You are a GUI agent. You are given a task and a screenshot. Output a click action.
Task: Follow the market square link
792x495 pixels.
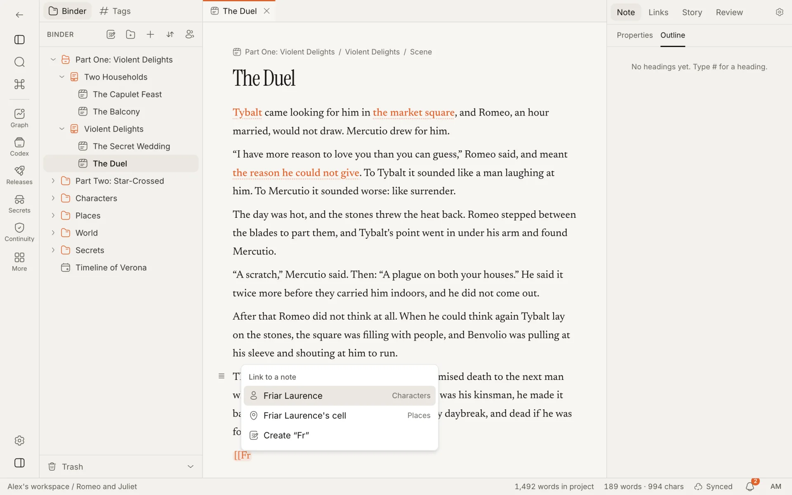(413, 113)
